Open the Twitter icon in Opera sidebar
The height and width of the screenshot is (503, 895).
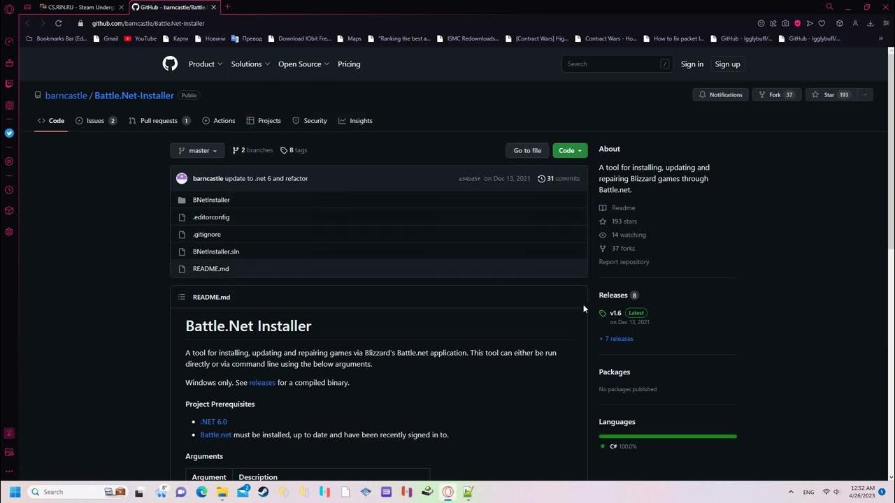9,133
